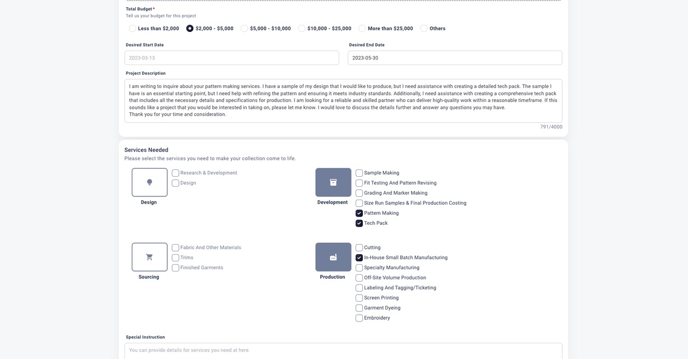Check the Sample Making checkbox

pos(359,173)
